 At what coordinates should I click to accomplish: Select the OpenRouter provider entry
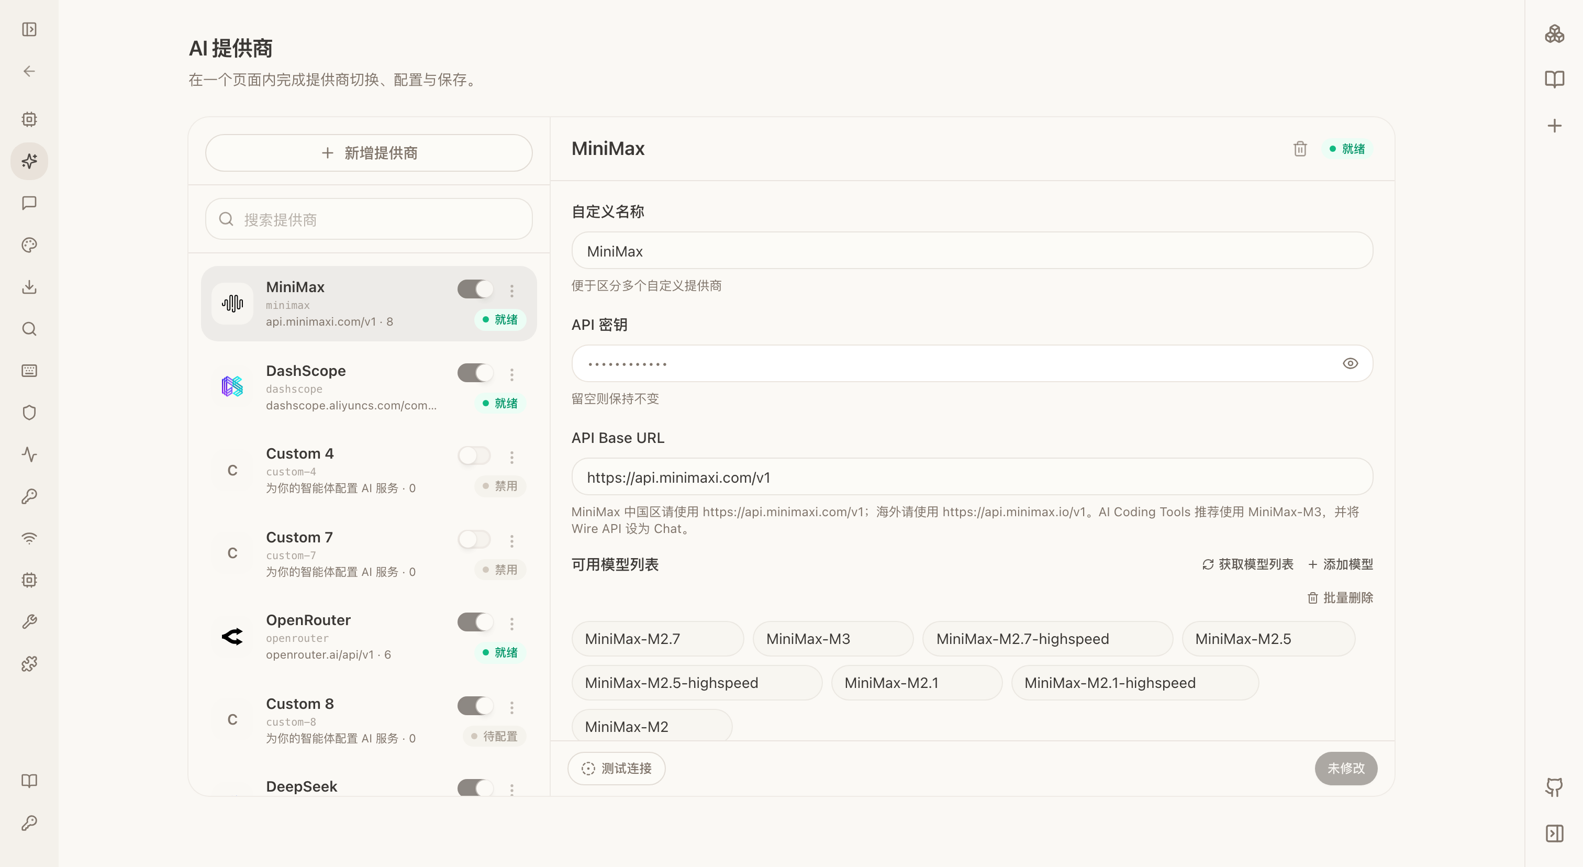click(x=369, y=637)
